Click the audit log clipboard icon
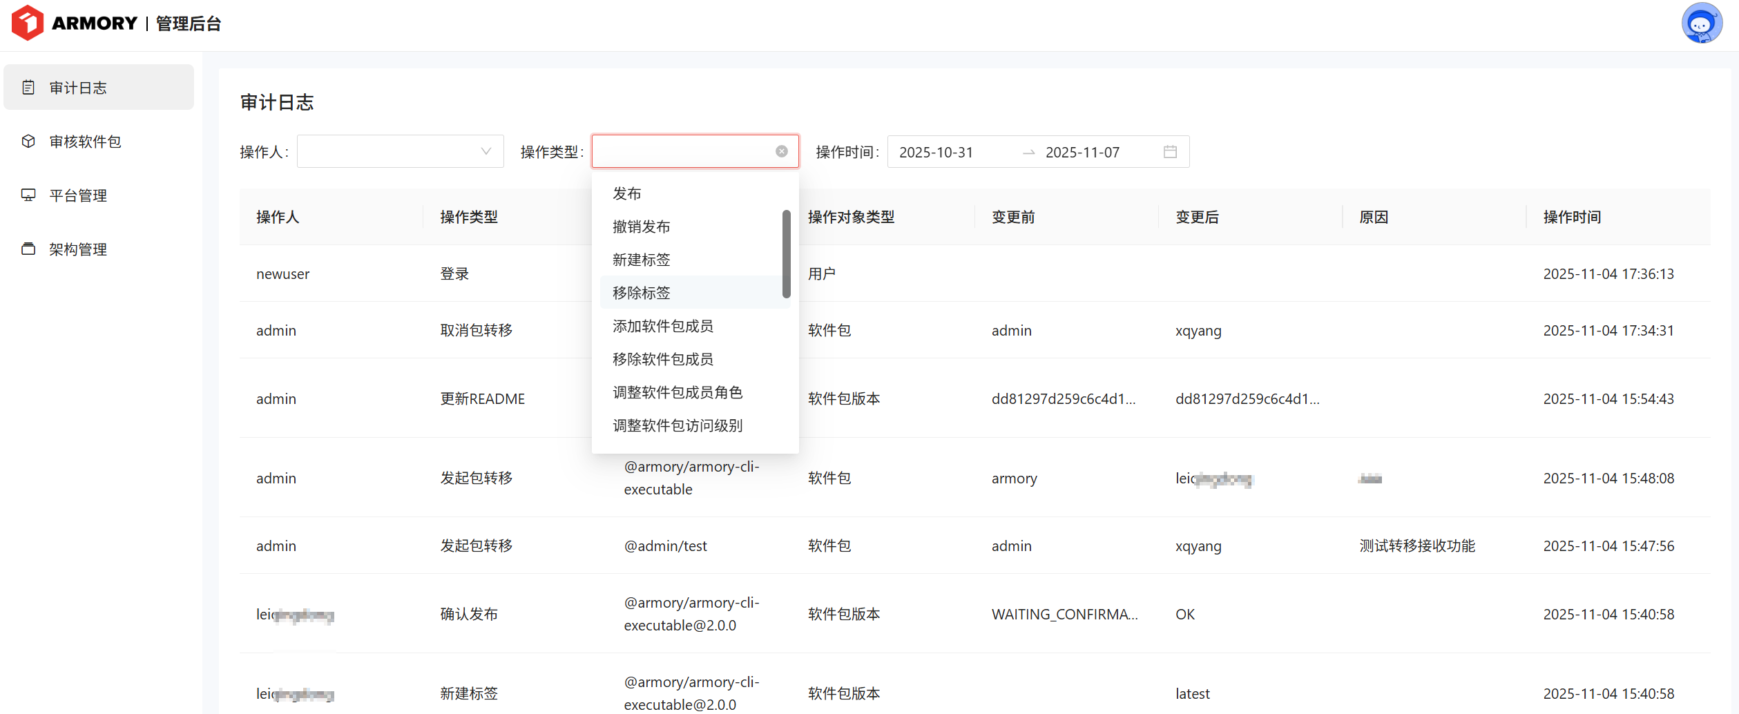This screenshot has height=714, width=1739. point(28,87)
